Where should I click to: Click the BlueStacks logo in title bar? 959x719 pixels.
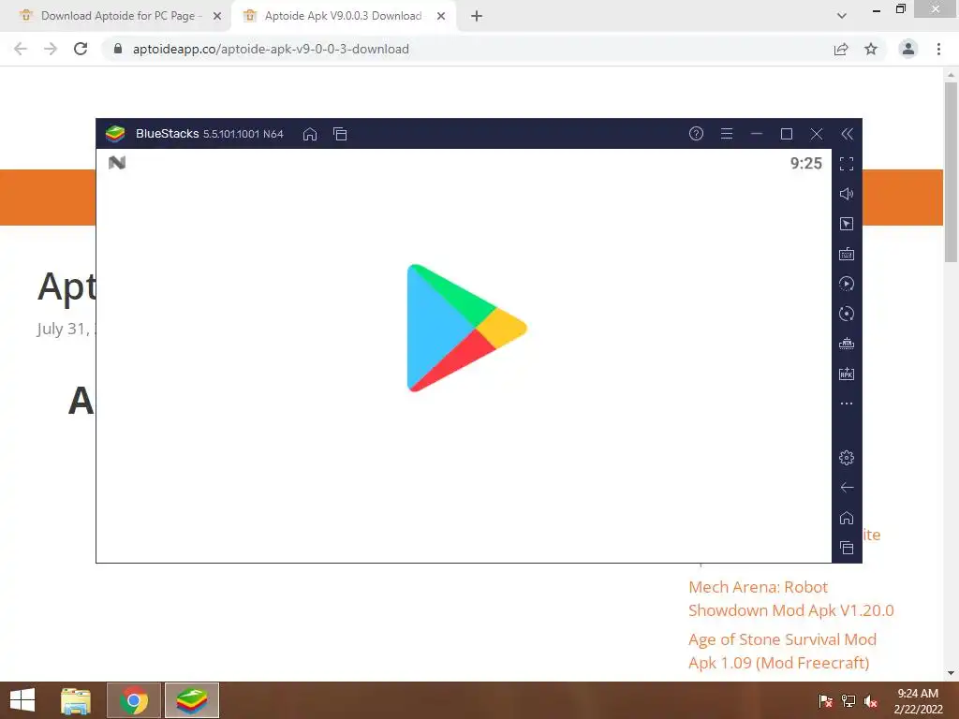click(115, 133)
